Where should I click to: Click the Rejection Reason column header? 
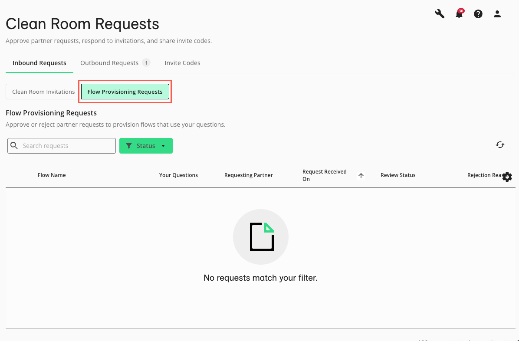coord(485,175)
